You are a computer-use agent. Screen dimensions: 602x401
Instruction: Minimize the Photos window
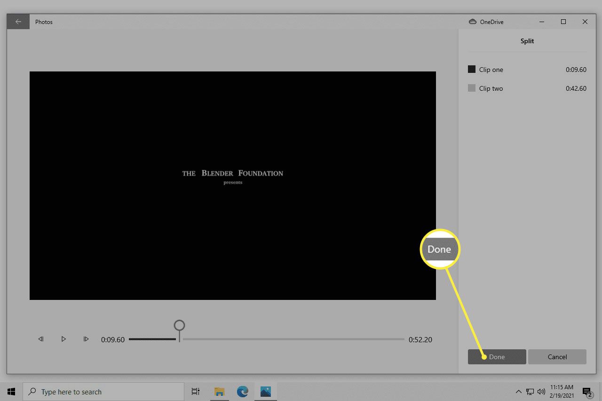(x=542, y=22)
